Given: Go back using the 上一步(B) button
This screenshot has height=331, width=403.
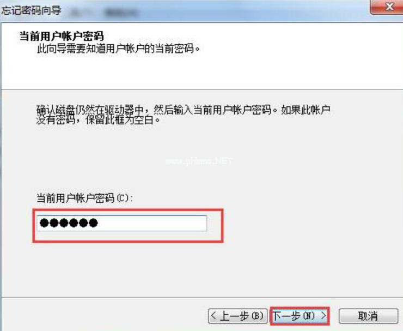Looking at the screenshot, I should [x=237, y=316].
